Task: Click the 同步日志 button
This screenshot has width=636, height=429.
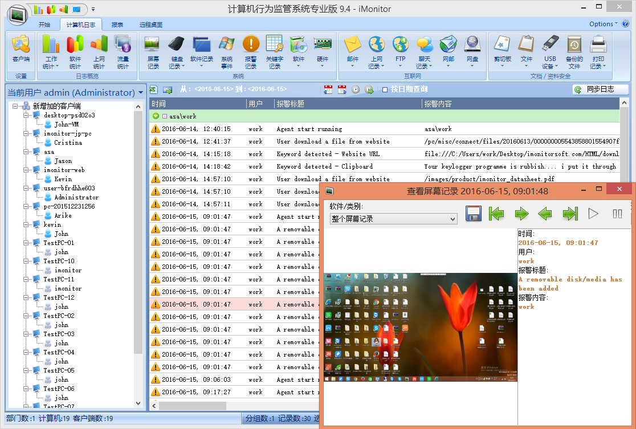Action: [600, 89]
